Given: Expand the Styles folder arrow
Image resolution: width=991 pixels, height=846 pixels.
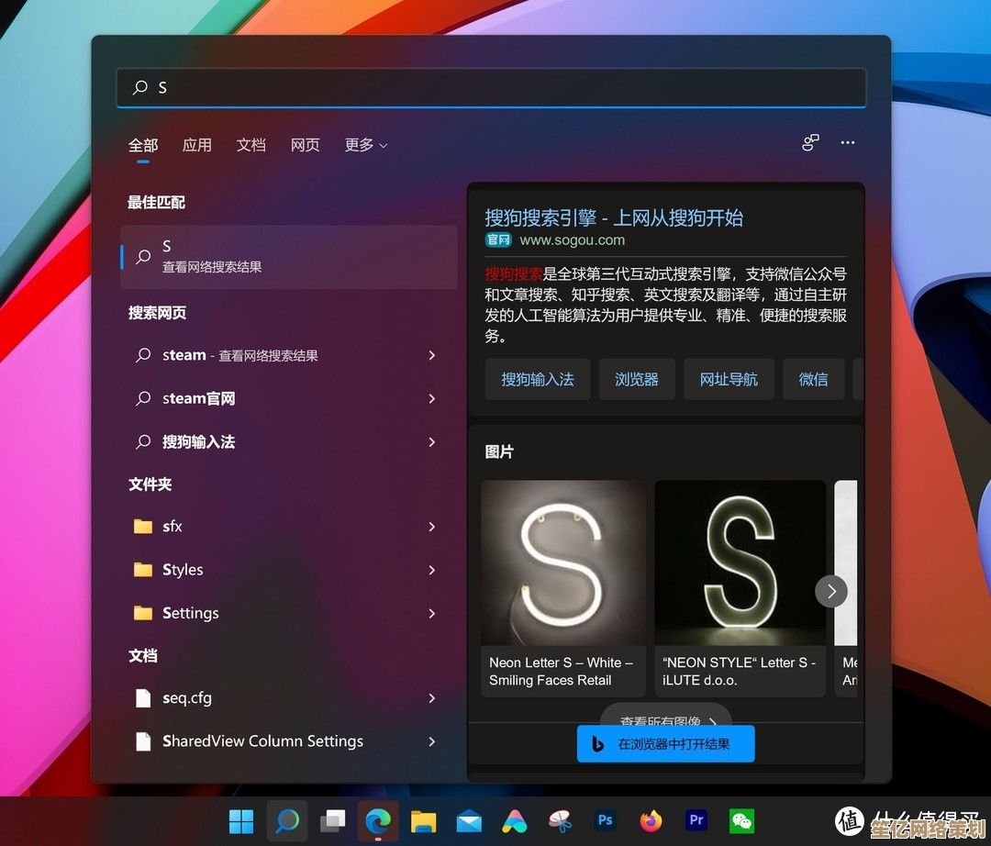Looking at the screenshot, I should tap(432, 570).
